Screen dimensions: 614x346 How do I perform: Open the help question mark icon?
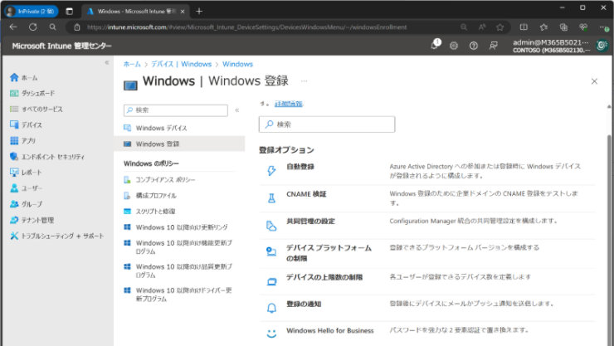474,46
